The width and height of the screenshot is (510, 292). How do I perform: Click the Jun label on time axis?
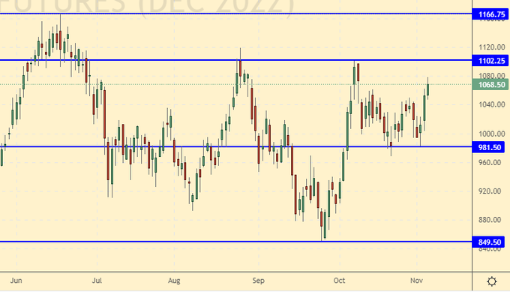(16, 281)
